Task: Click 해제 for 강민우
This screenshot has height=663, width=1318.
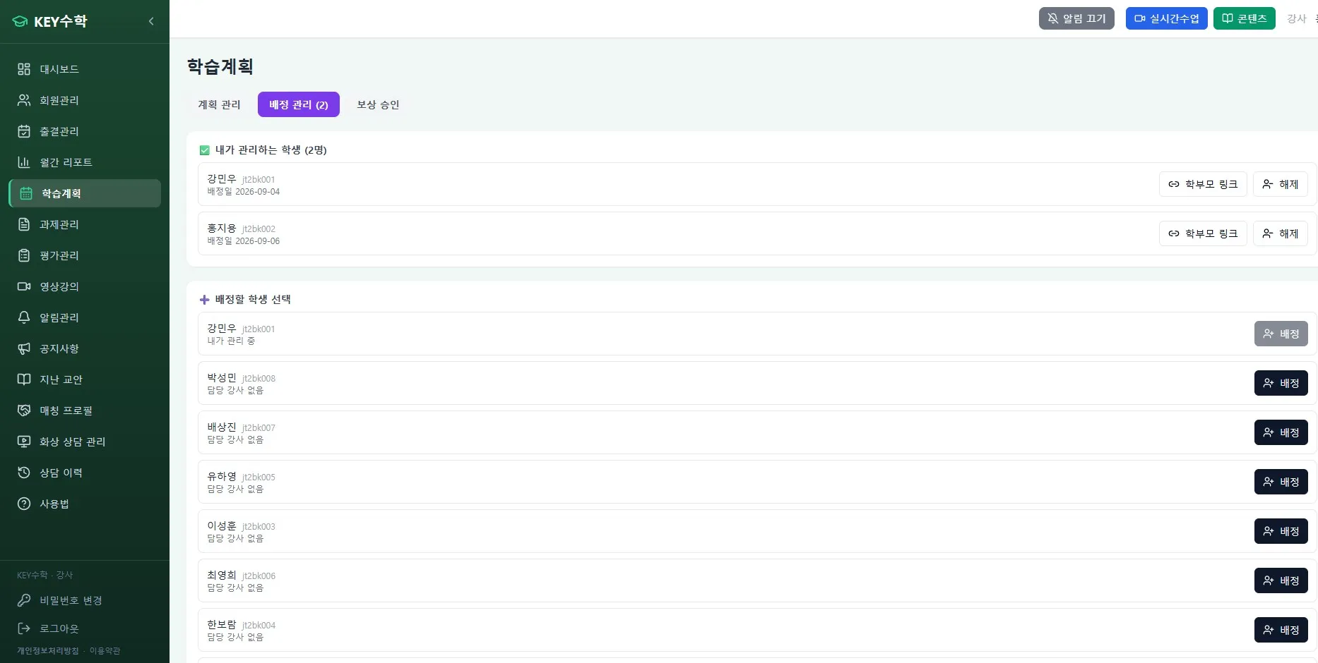Action: click(x=1281, y=184)
